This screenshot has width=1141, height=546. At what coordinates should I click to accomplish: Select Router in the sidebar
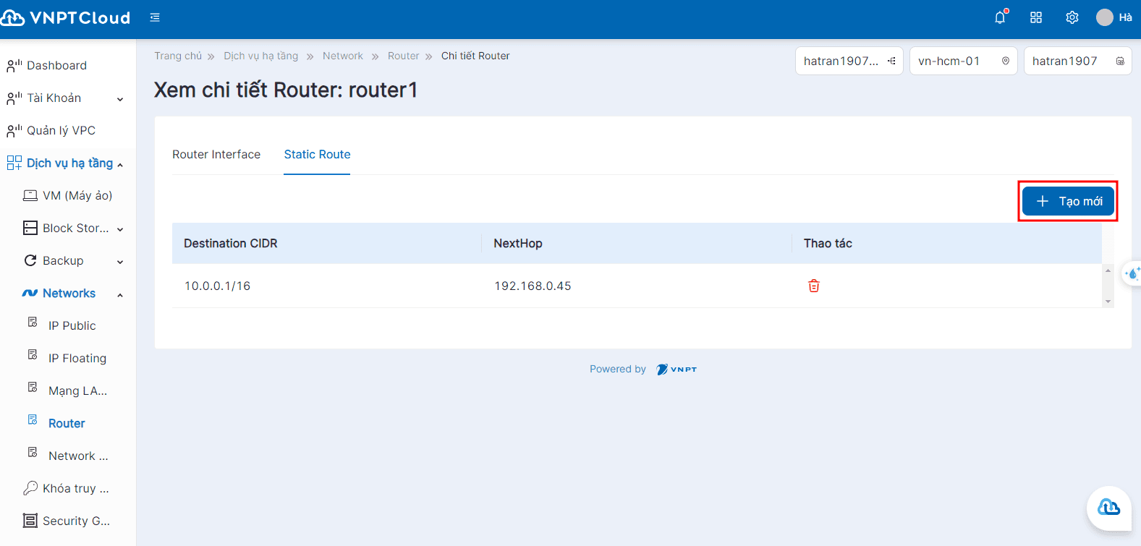[x=68, y=424]
